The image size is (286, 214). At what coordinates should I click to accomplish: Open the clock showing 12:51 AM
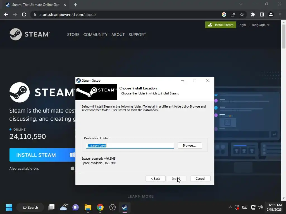(x=274, y=207)
